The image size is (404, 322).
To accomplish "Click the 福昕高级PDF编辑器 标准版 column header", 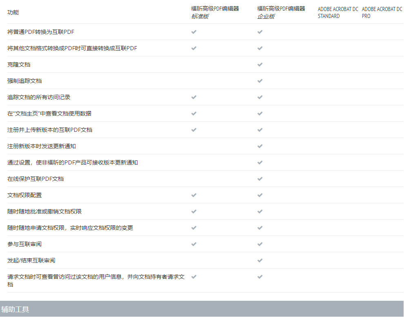I will click(x=215, y=12).
